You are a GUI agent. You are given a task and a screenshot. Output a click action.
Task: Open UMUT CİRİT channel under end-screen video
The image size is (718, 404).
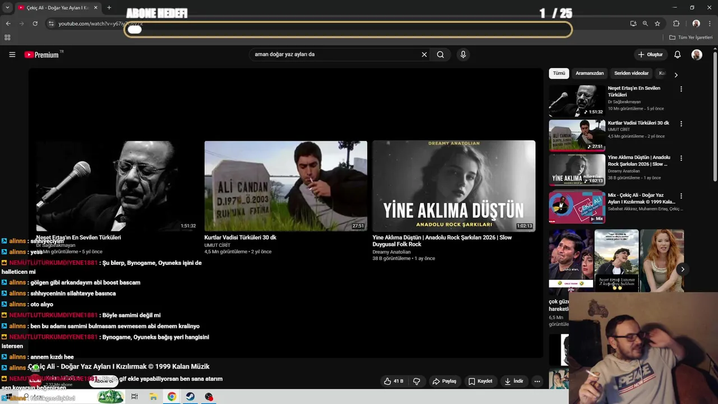pos(217,245)
